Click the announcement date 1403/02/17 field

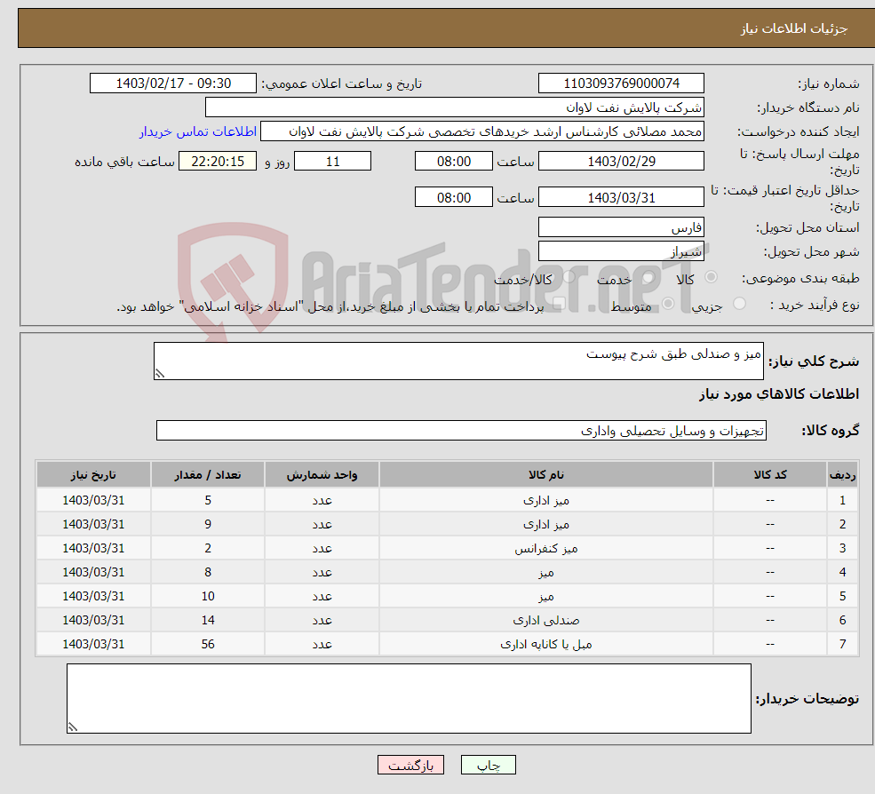pyautogui.click(x=173, y=83)
